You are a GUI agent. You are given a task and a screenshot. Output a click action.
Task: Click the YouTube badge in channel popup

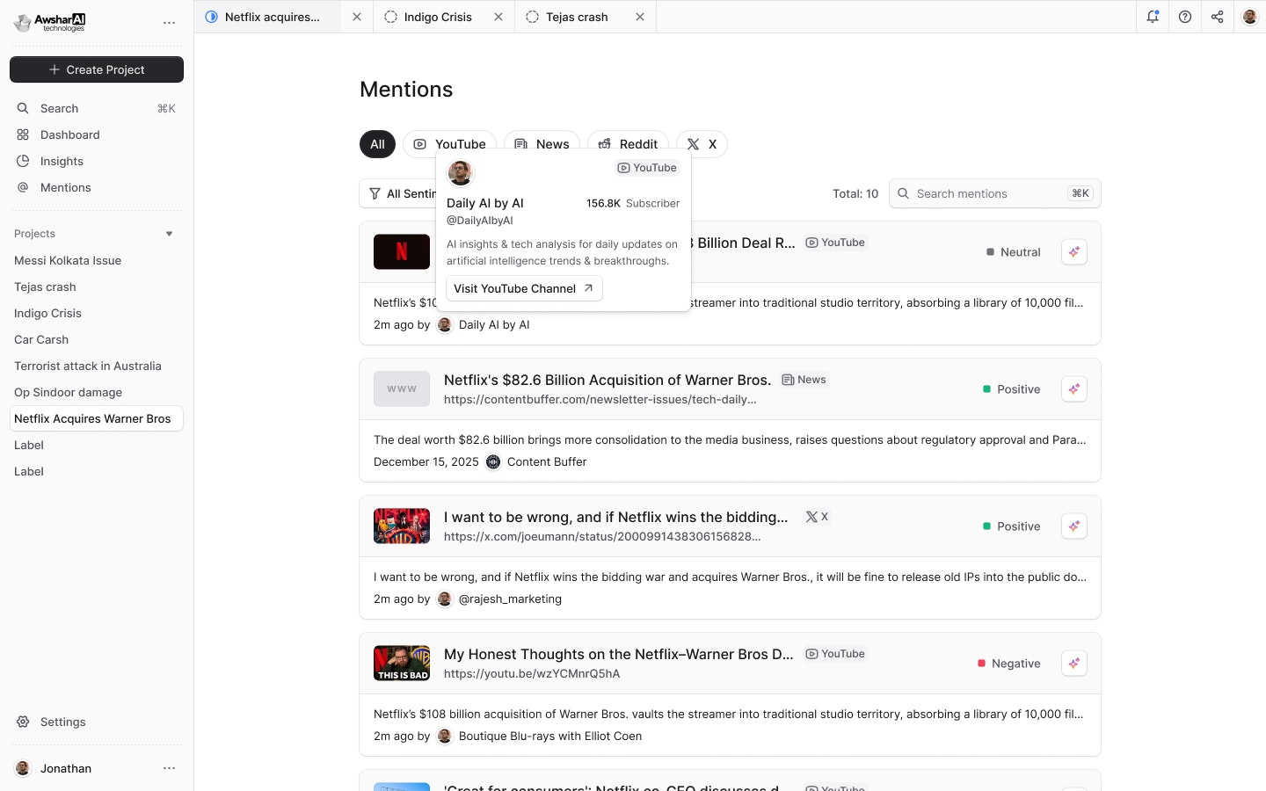tap(647, 168)
